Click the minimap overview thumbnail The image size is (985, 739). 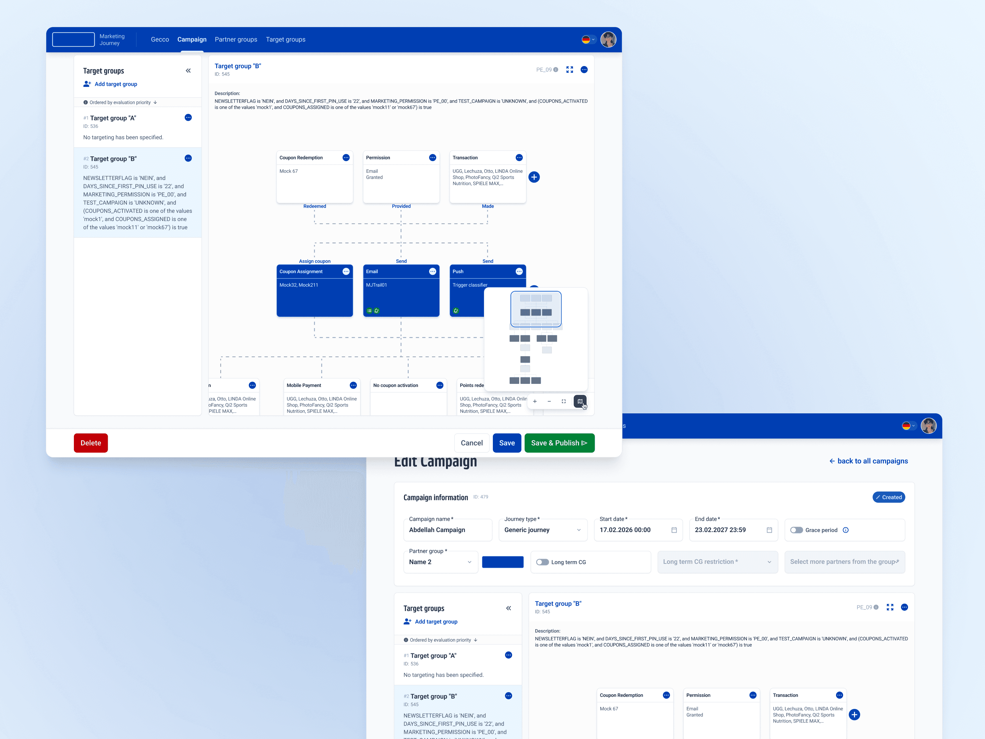pos(536,339)
